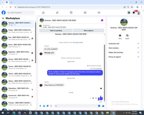Send a thumbs-up like from composer

click(x=103, y=106)
